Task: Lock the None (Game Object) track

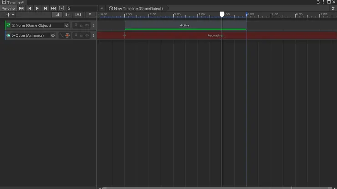Action: coord(81,25)
